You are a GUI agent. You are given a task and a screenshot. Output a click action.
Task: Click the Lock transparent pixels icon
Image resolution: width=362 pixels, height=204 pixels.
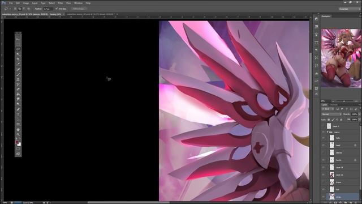(329, 120)
